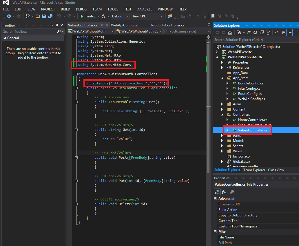Save the current file with Save icon
The height and width of the screenshot is (246, 299).
(x=44, y=17)
